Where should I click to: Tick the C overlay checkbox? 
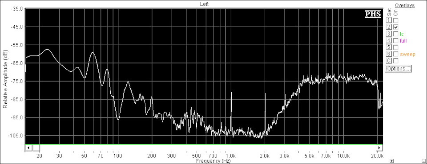[396, 61]
